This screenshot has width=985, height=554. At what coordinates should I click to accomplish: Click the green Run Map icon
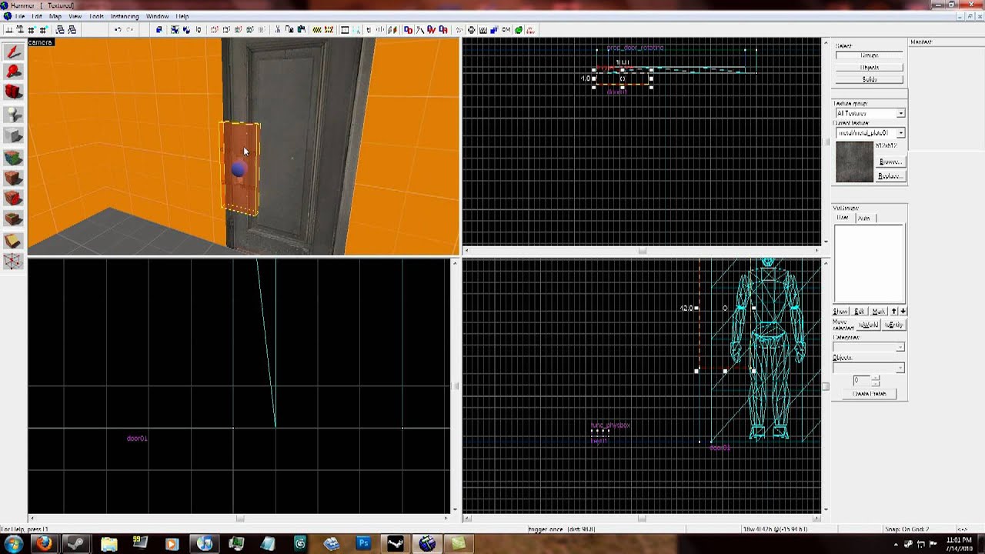click(519, 30)
